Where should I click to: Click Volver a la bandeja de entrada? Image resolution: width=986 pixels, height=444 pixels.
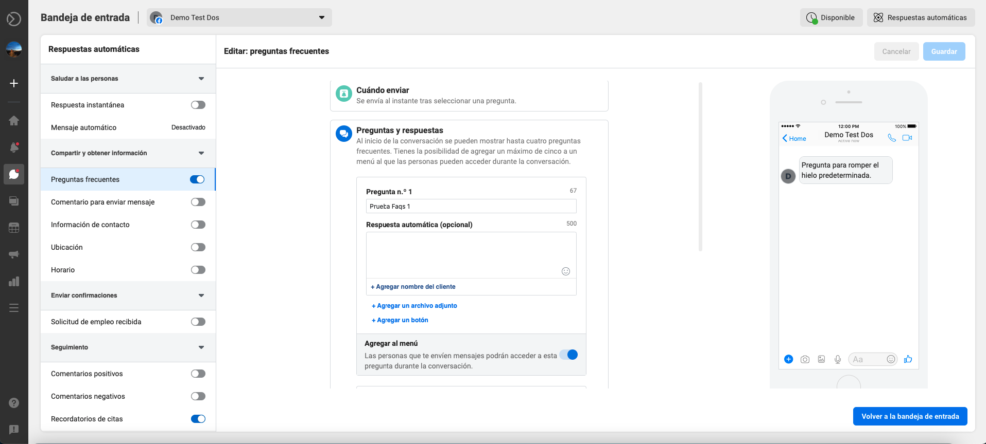pyautogui.click(x=910, y=416)
